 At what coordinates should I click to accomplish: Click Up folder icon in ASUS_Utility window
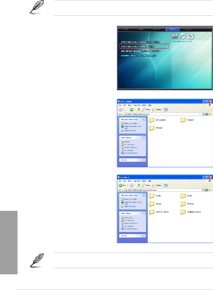tap(139, 110)
